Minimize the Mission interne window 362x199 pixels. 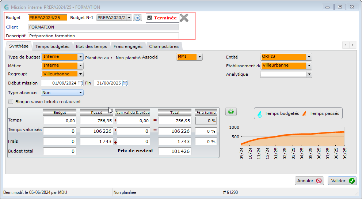click(327, 7)
